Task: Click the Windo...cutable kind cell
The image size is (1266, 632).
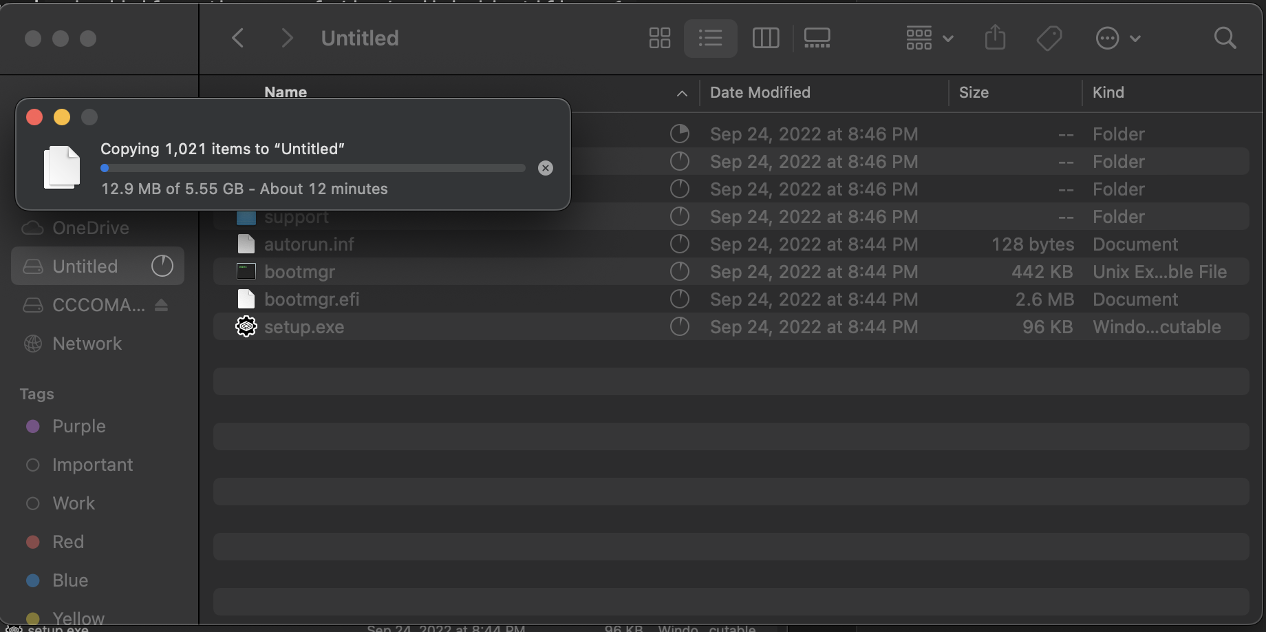Action: (1157, 327)
